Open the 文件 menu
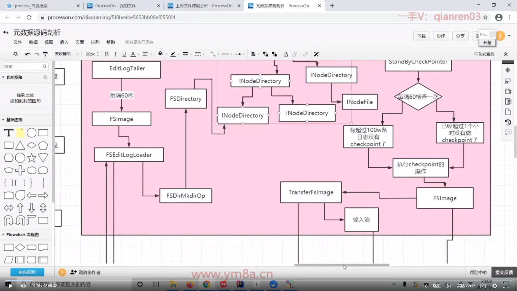The height and width of the screenshot is (291, 517). pos(18,42)
